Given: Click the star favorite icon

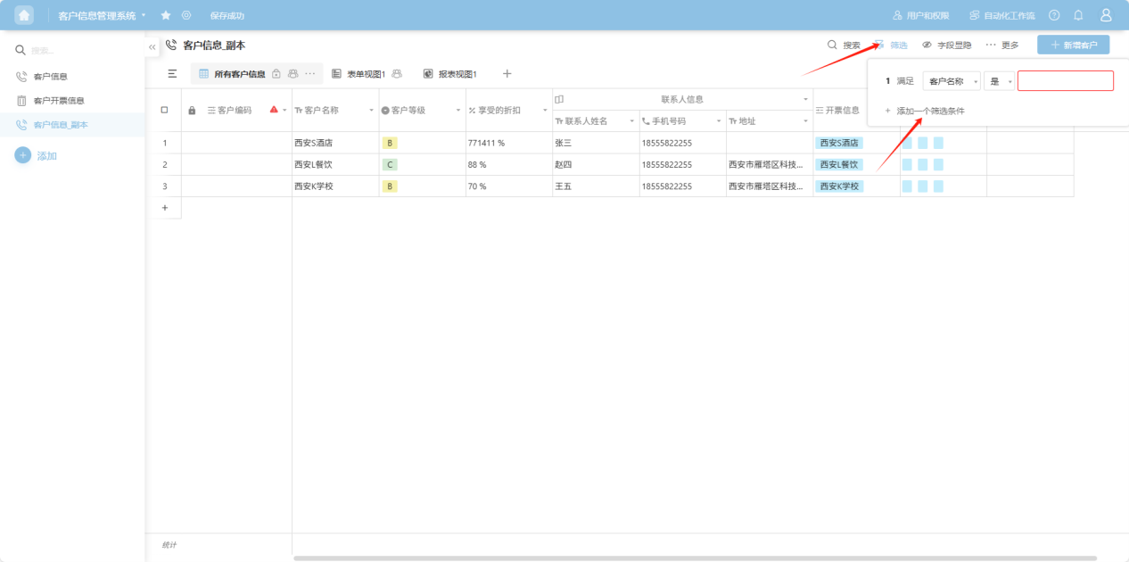Looking at the screenshot, I should [166, 15].
